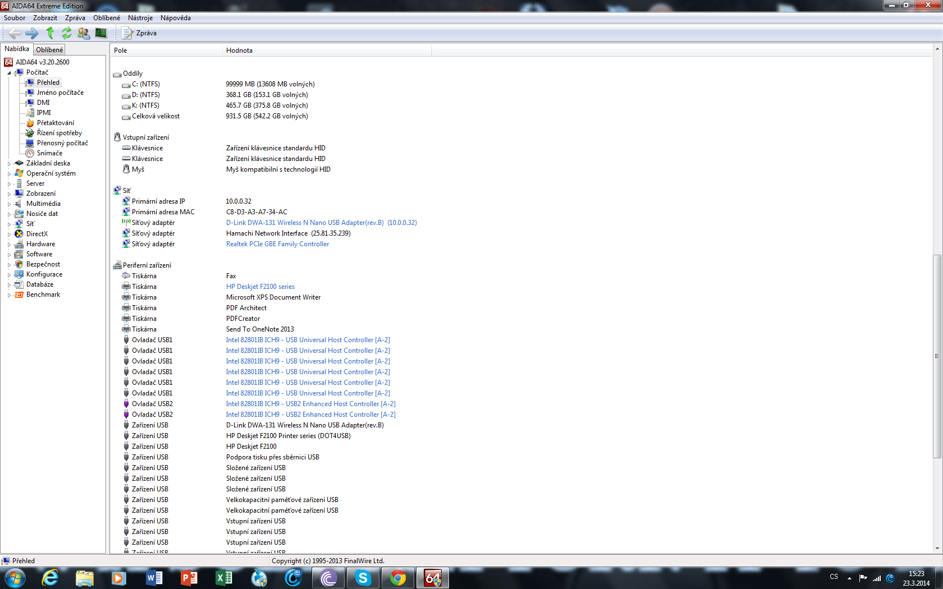Open the system monitor toolbar icon

coord(101,33)
